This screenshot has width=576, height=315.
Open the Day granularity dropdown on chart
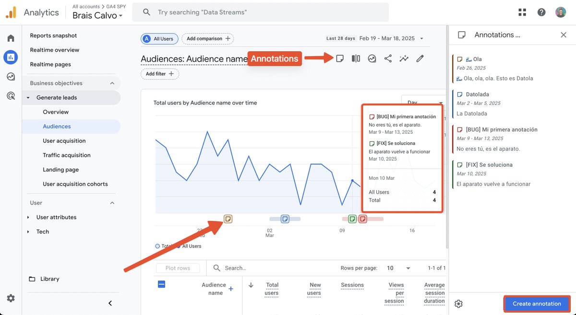[x=423, y=102]
